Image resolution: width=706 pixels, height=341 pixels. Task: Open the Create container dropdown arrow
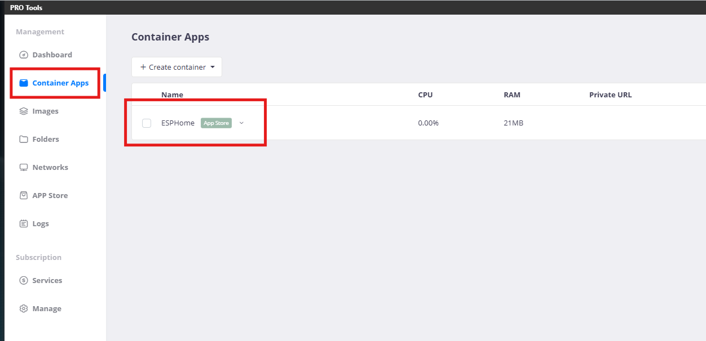tap(213, 67)
